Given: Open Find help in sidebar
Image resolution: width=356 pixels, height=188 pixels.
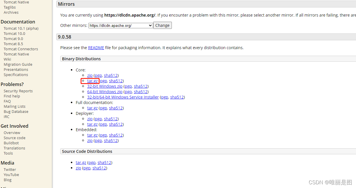Looking at the screenshot, I should (12, 96).
